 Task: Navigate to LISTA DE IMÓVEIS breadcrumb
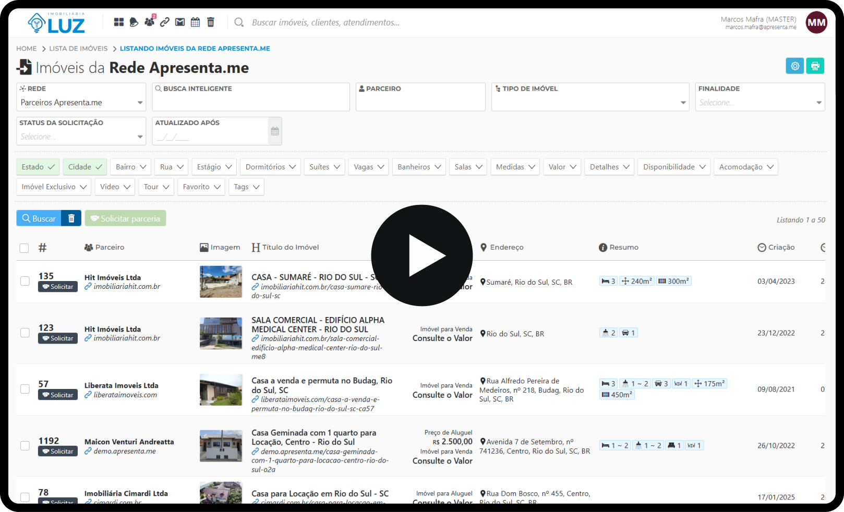pyautogui.click(x=78, y=48)
